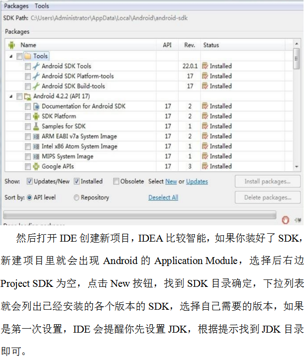The height and width of the screenshot is (360, 304).
Task: Open the Tools menu
Action: (x=42, y=6)
